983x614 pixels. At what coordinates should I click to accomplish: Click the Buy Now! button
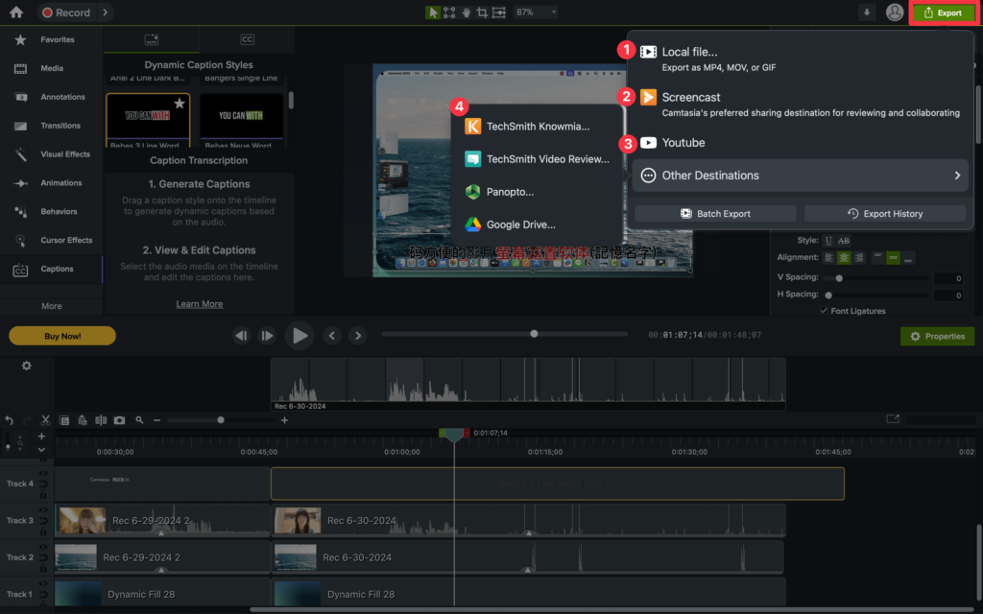(62, 336)
